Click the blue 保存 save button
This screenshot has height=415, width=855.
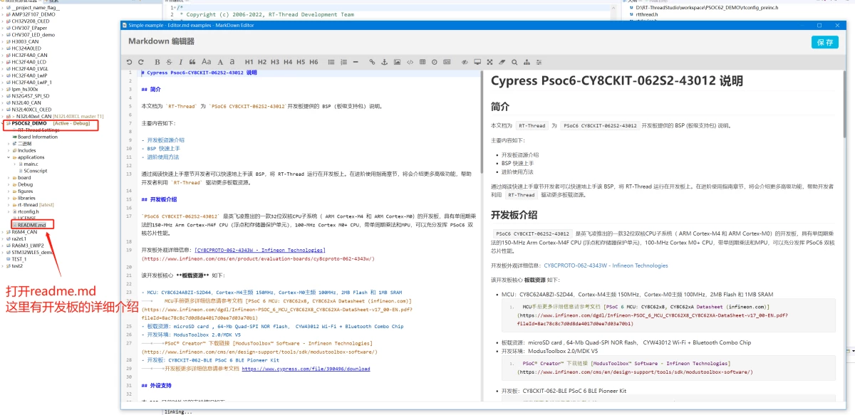click(x=825, y=42)
